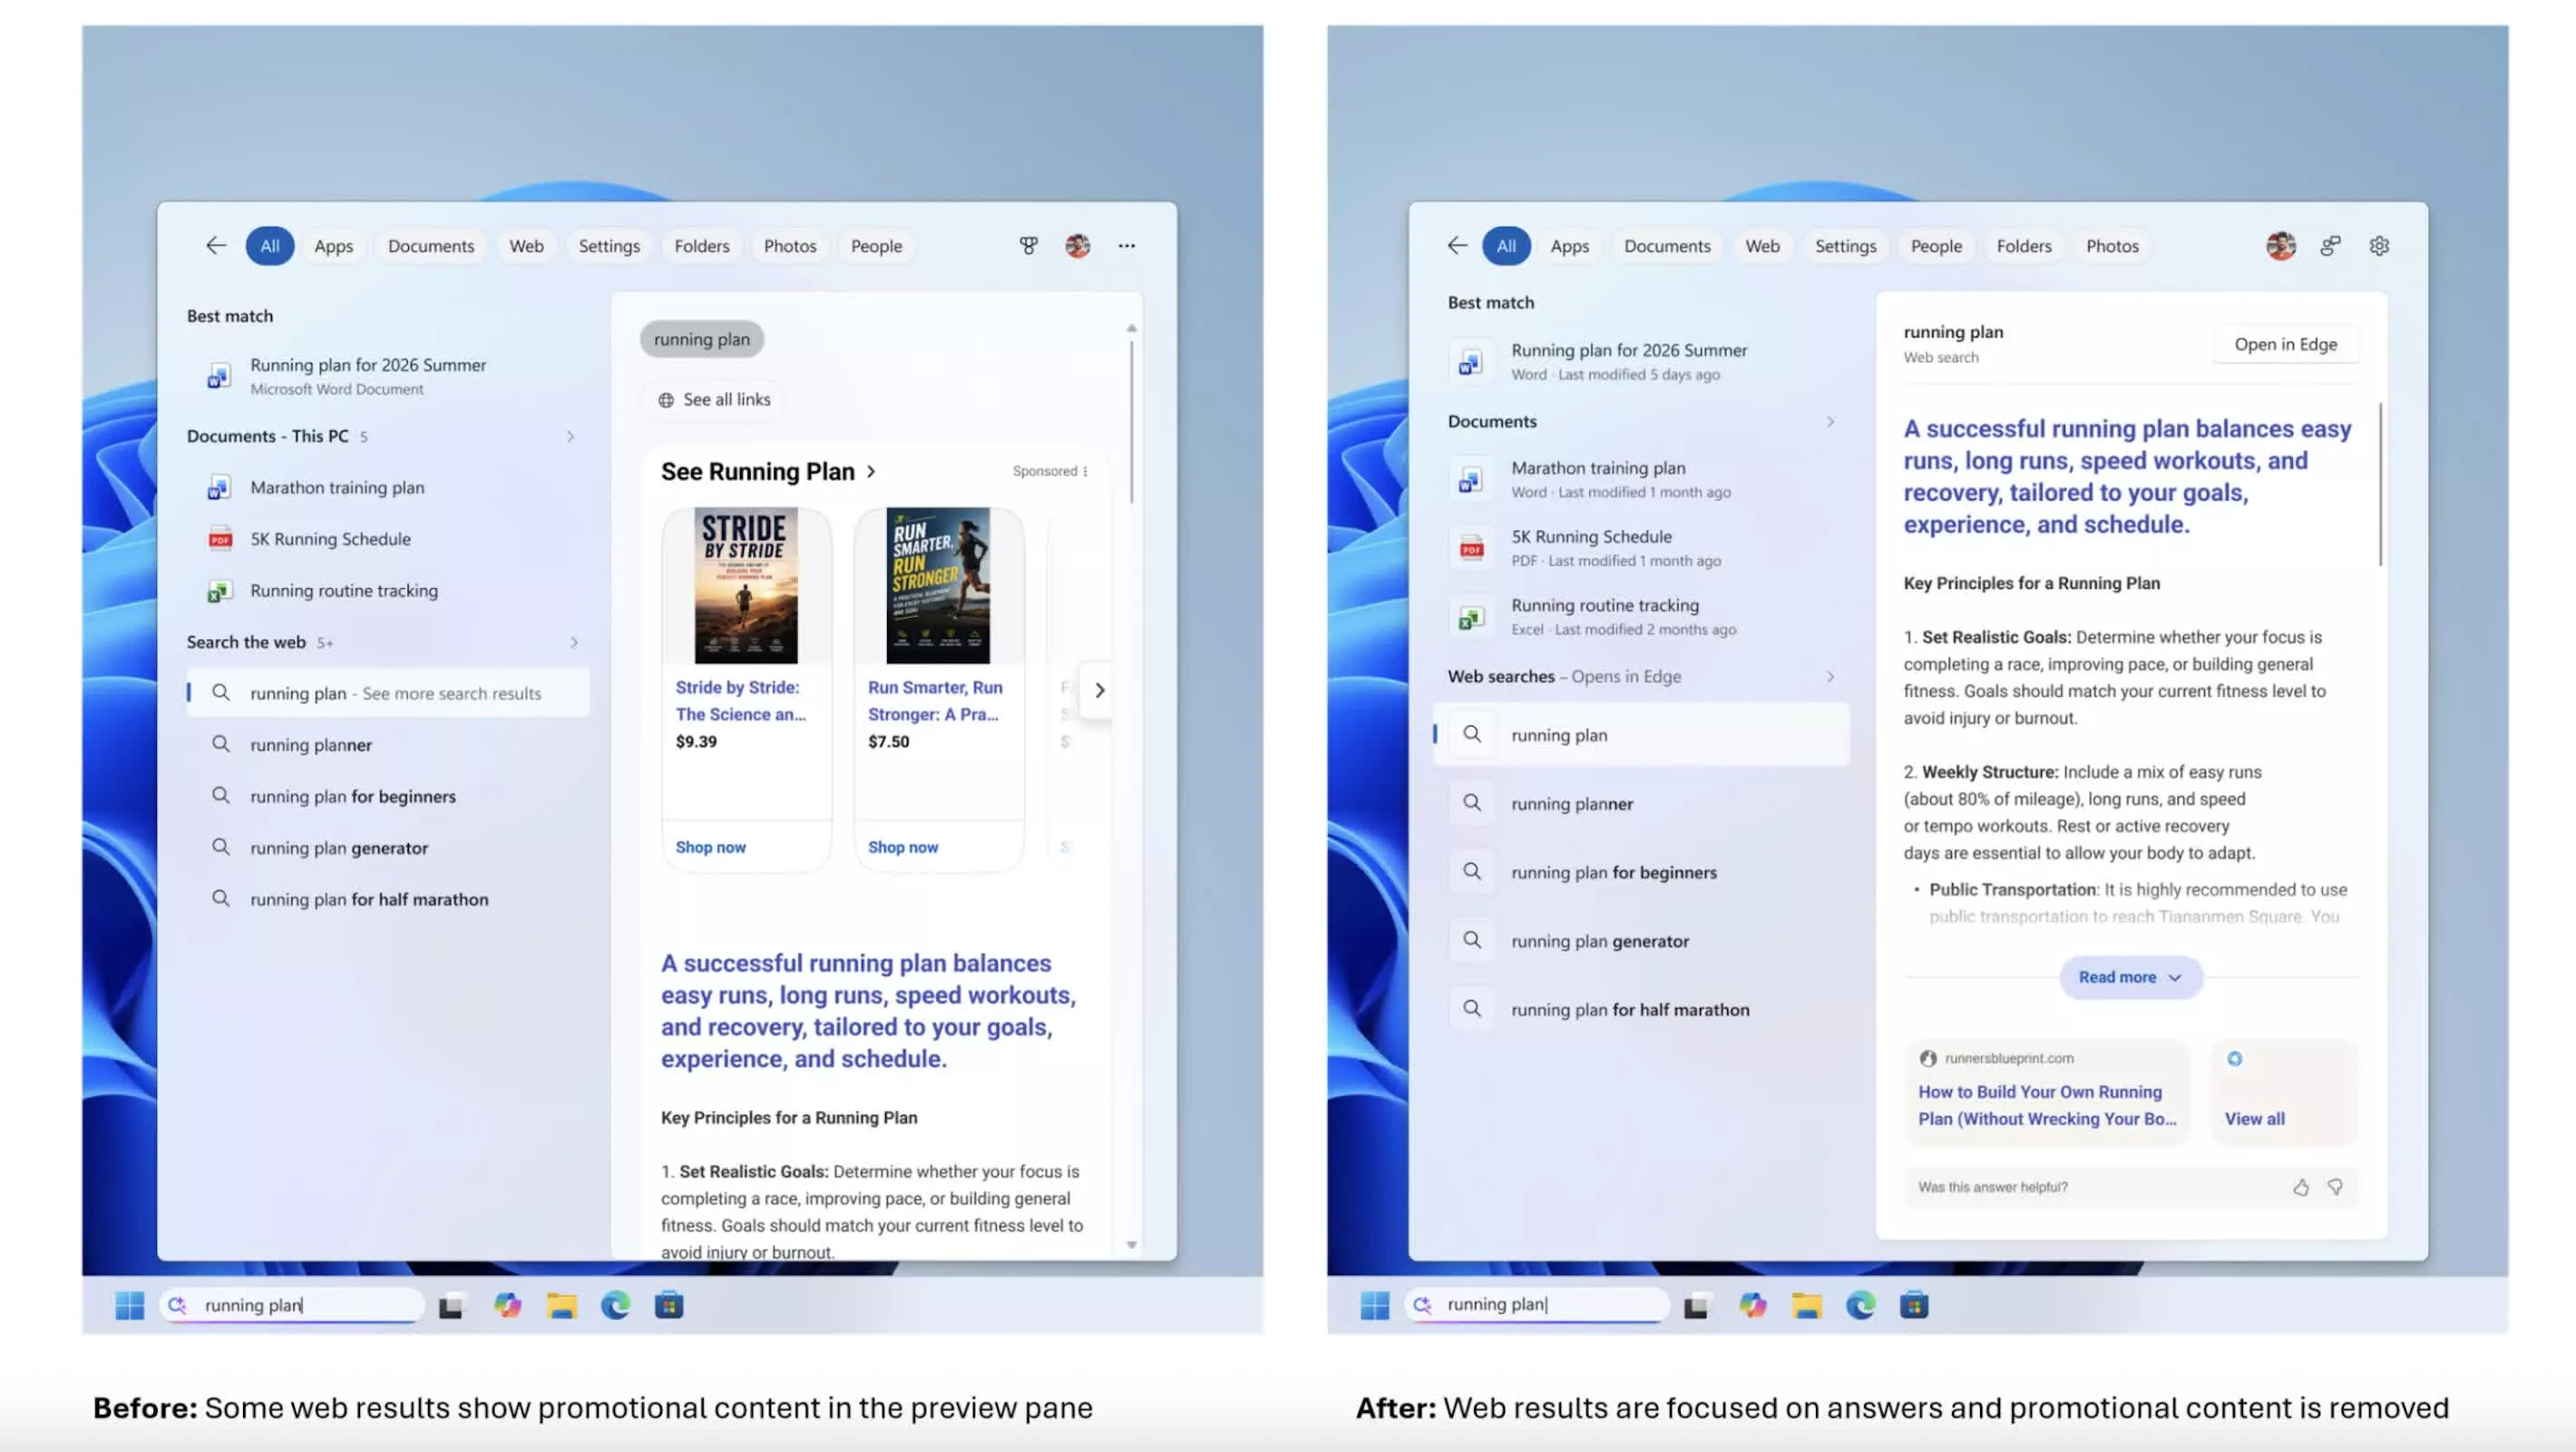Click the scrollbar in the After answer pane
This screenshot has width=2576, height=1452.
2380,485
